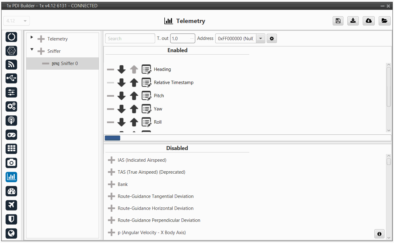Click the Search input field
The image size is (394, 243).
coord(130,39)
